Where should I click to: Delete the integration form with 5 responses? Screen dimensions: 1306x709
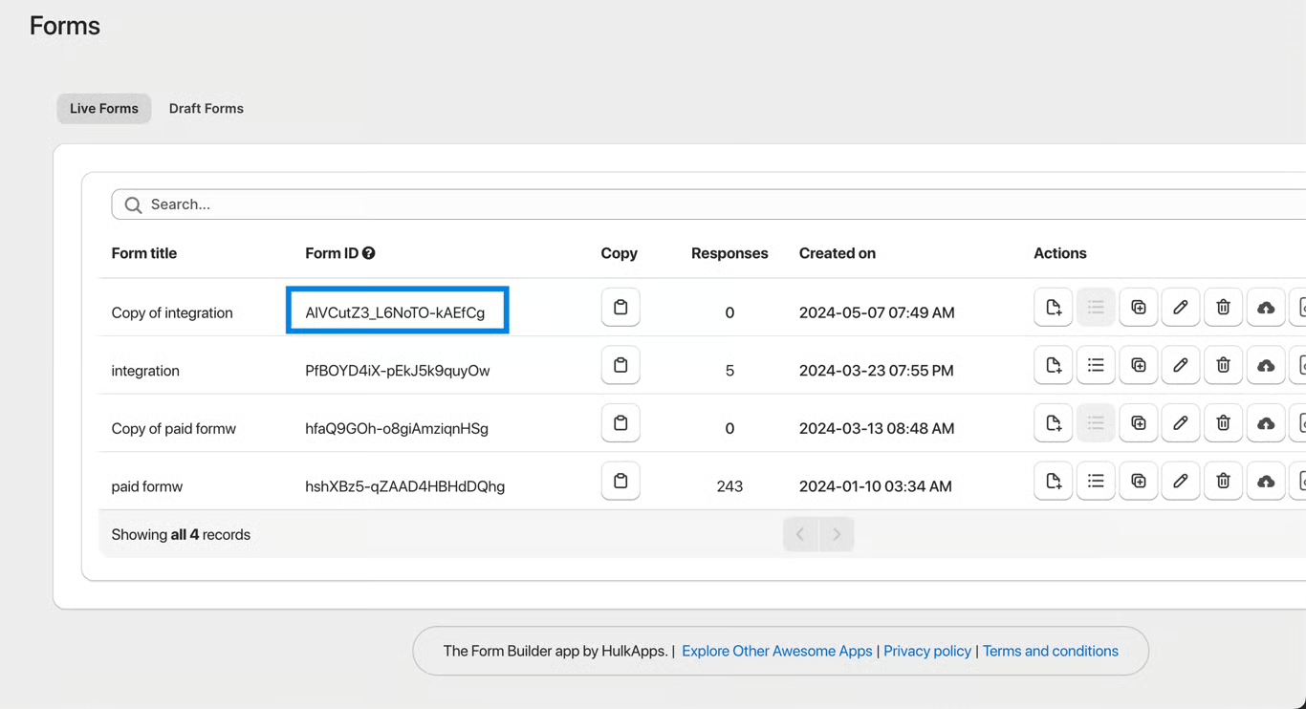1223,365
